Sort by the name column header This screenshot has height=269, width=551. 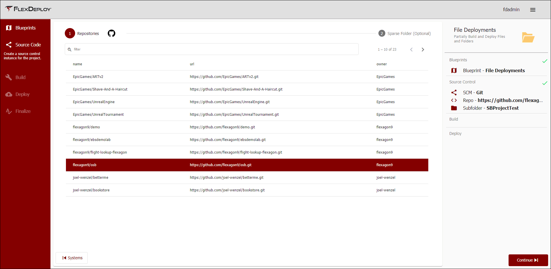pyautogui.click(x=77, y=64)
